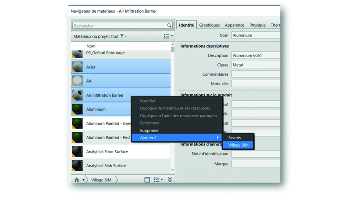Collapse the library panel with double chevron
This screenshot has width=356, height=197.
pos(170,179)
